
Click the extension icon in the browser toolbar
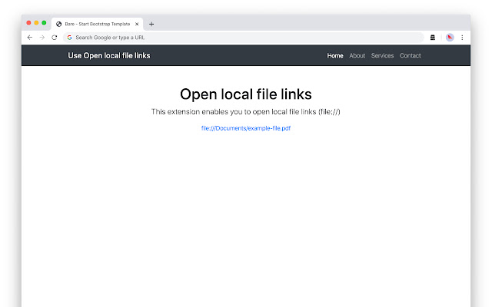click(x=433, y=38)
